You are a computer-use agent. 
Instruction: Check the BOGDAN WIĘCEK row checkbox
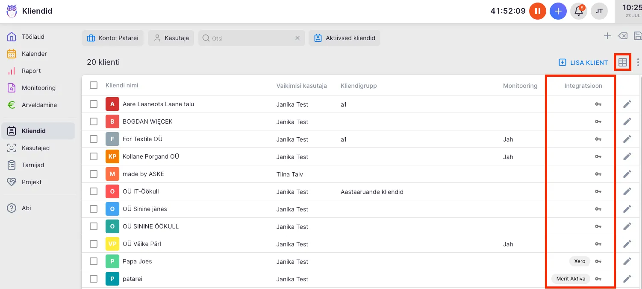[x=94, y=121]
